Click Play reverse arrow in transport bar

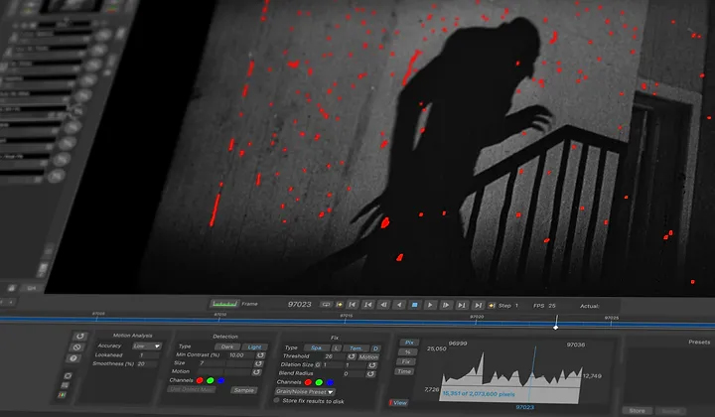(399, 305)
